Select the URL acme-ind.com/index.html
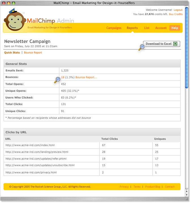Viewport: 191px width, 203px height. (x=30, y=145)
